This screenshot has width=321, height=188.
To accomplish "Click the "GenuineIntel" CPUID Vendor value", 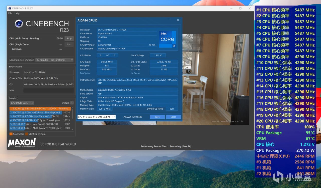I will [122, 45].
